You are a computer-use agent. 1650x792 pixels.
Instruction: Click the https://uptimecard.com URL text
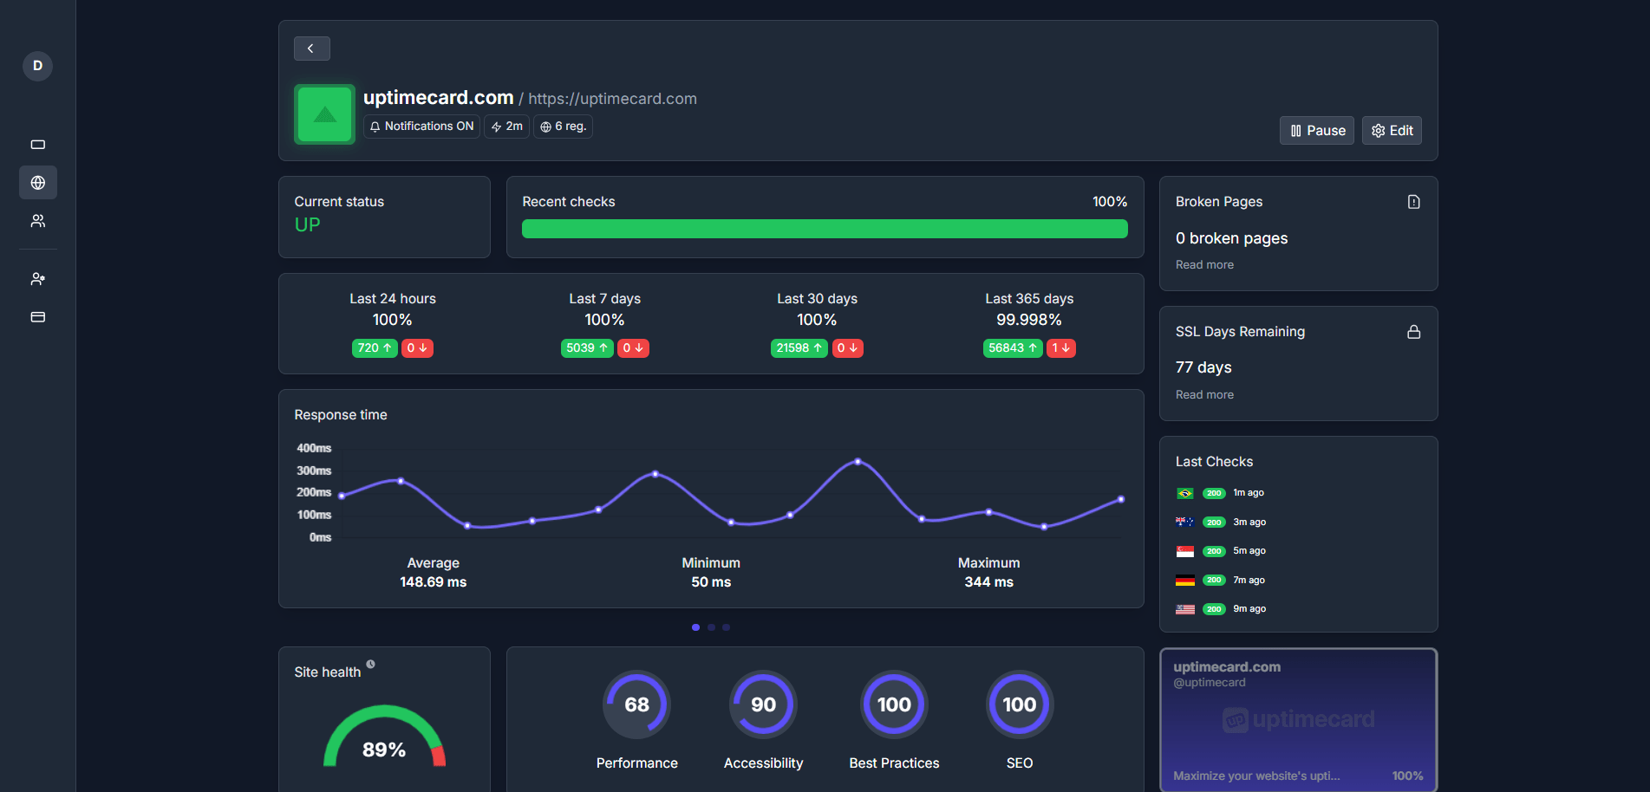[612, 99]
